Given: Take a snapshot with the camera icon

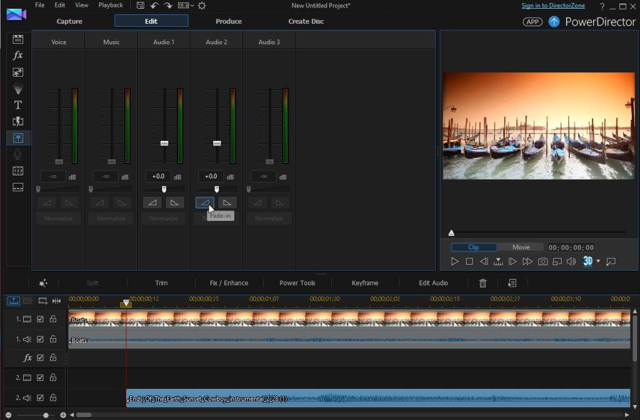Looking at the screenshot, I should click(x=542, y=261).
